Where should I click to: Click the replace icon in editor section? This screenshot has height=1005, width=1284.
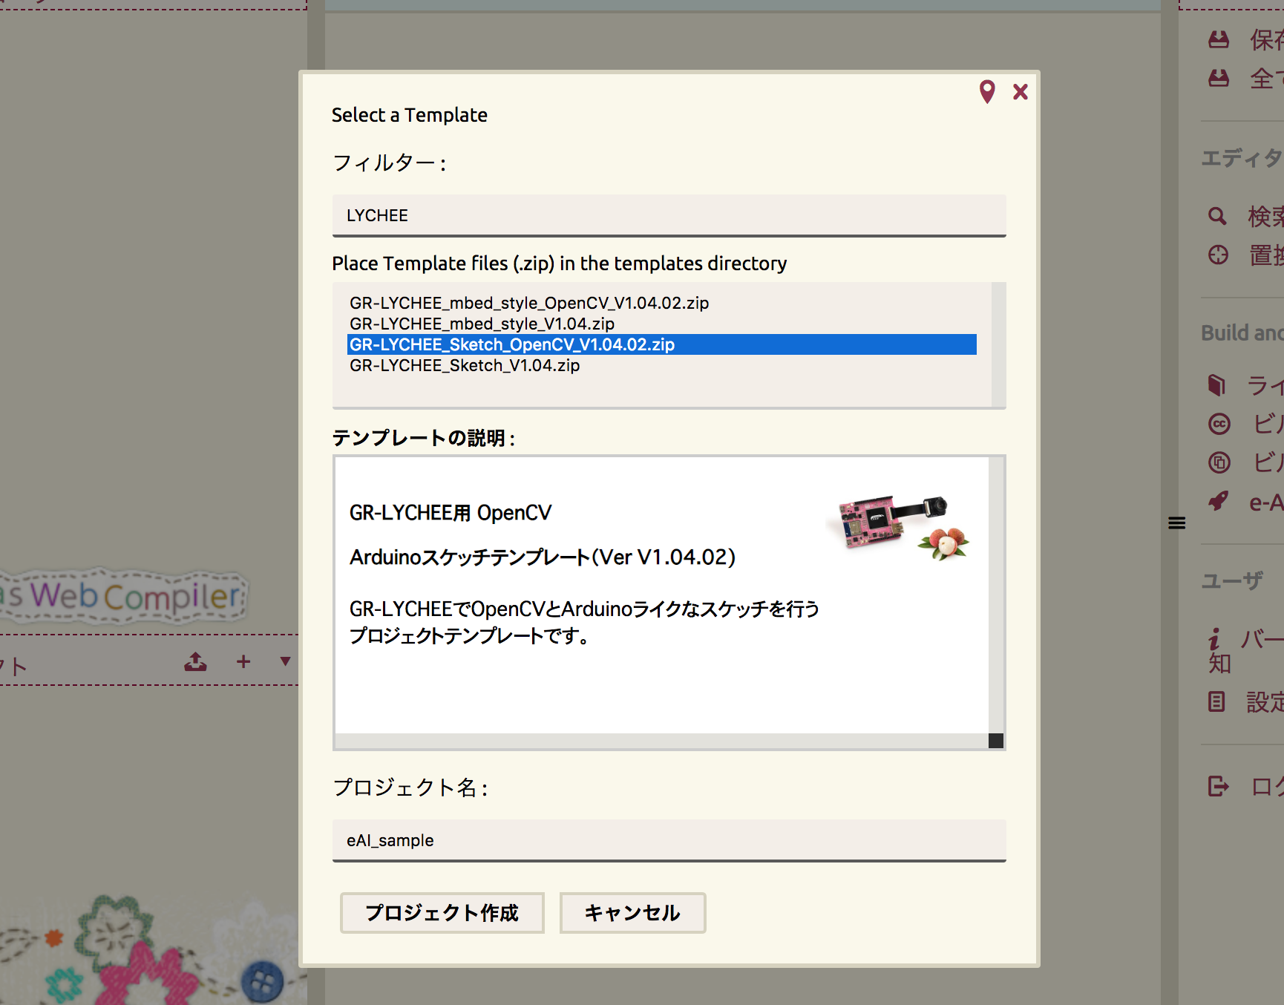click(x=1218, y=255)
